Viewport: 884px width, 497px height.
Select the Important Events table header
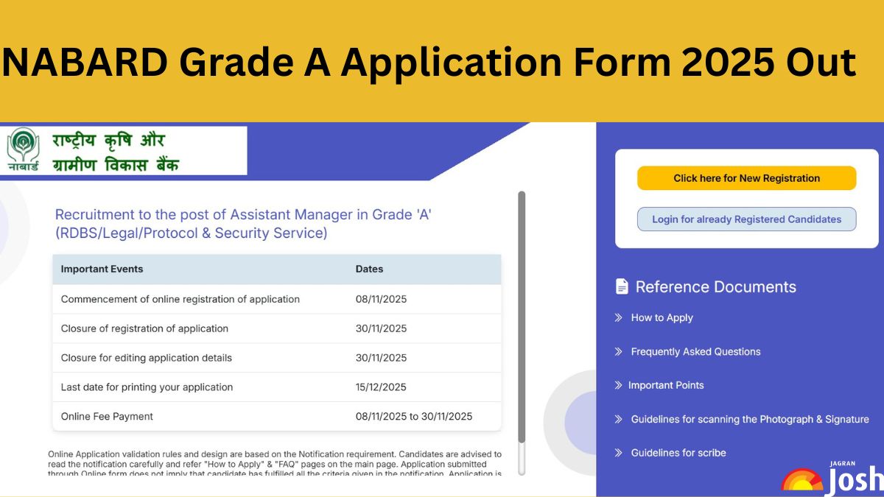(x=102, y=269)
